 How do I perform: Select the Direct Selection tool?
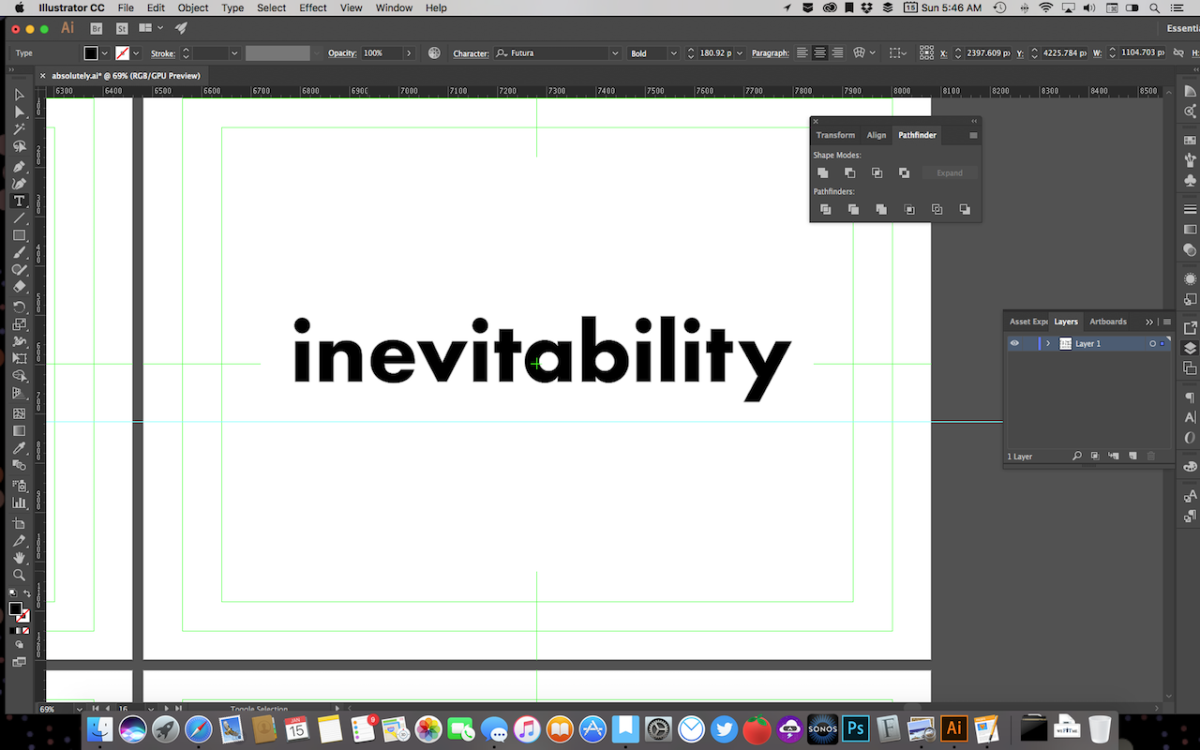(x=19, y=112)
